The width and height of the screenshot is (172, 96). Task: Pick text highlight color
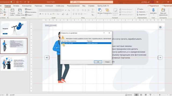coord(63,14)
